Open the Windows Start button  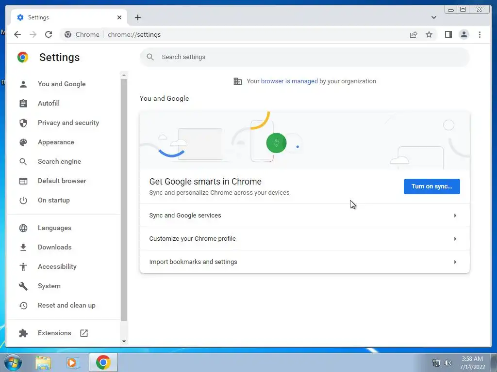click(x=13, y=362)
